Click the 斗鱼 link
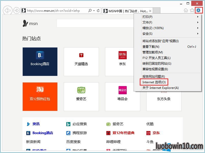 coord(150,142)
